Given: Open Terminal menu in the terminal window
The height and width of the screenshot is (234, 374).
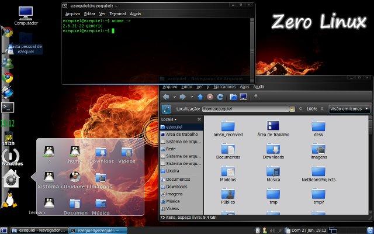Looking at the screenshot, I should 117,14.
